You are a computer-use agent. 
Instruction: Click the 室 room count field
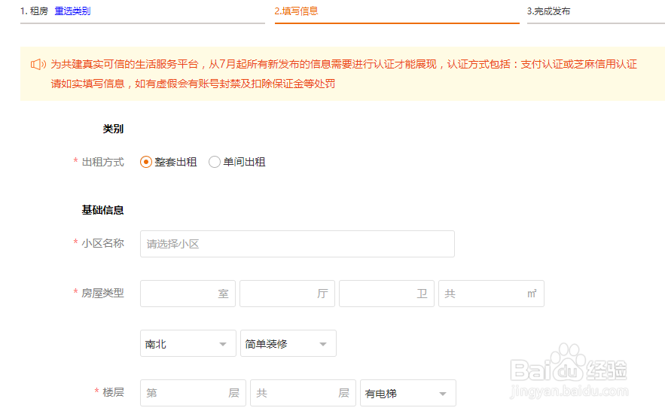pyautogui.click(x=188, y=294)
